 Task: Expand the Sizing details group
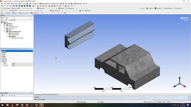1,55
